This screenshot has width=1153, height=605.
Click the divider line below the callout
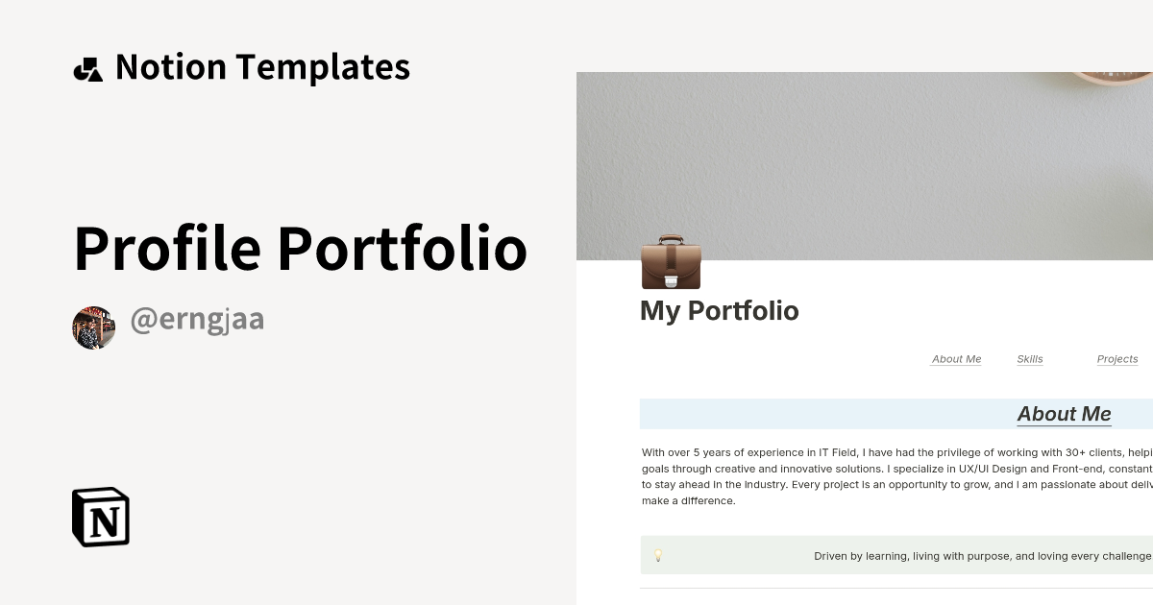(894, 589)
